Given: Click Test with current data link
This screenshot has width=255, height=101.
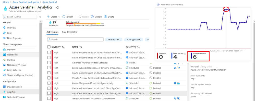Looking at the screenshot, I should pos(172,5).
